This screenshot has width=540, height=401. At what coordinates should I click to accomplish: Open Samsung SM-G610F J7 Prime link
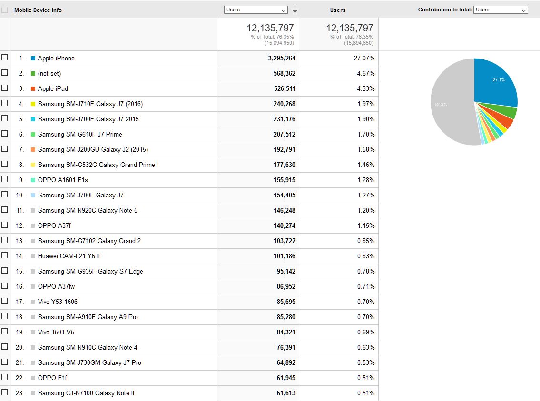pos(80,134)
